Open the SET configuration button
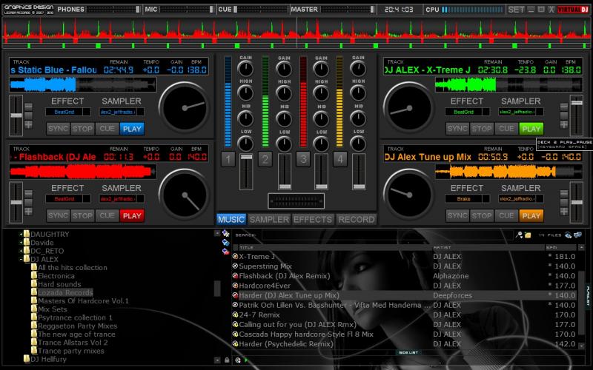This screenshot has height=370, width=593. [x=516, y=10]
